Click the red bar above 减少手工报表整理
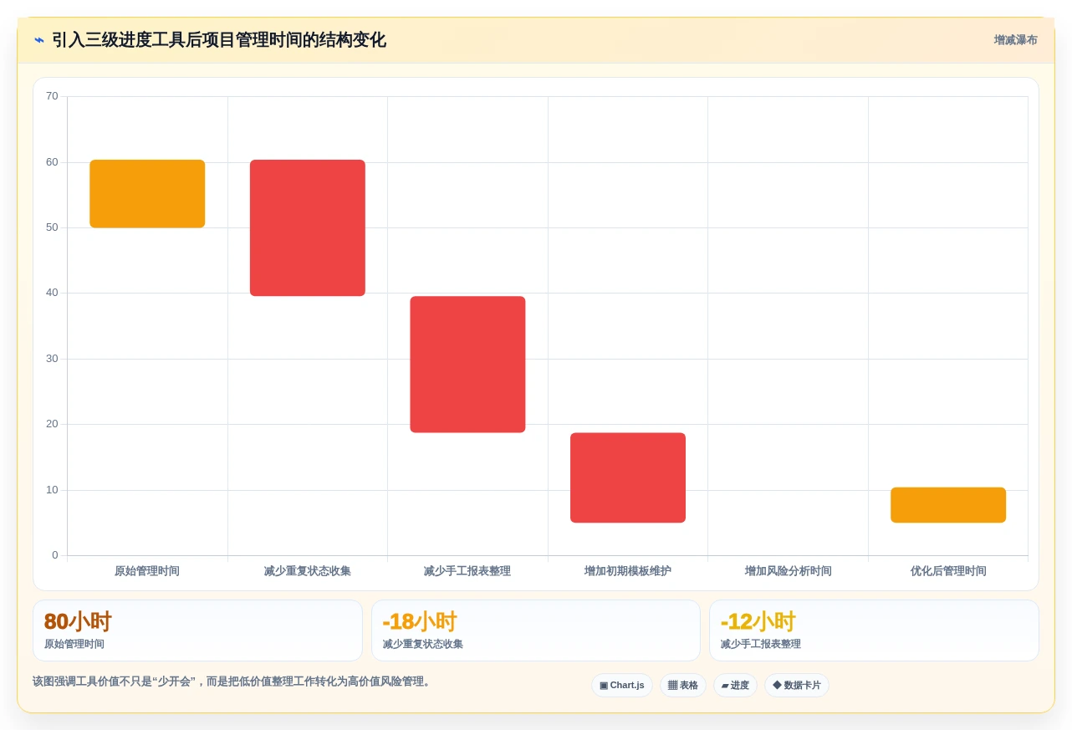The width and height of the screenshot is (1072, 730). 467,365
